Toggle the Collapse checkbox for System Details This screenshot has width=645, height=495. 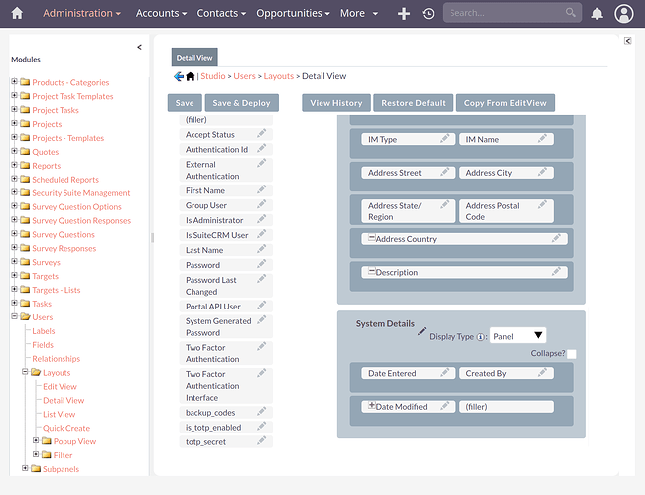pyautogui.click(x=572, y=354)
